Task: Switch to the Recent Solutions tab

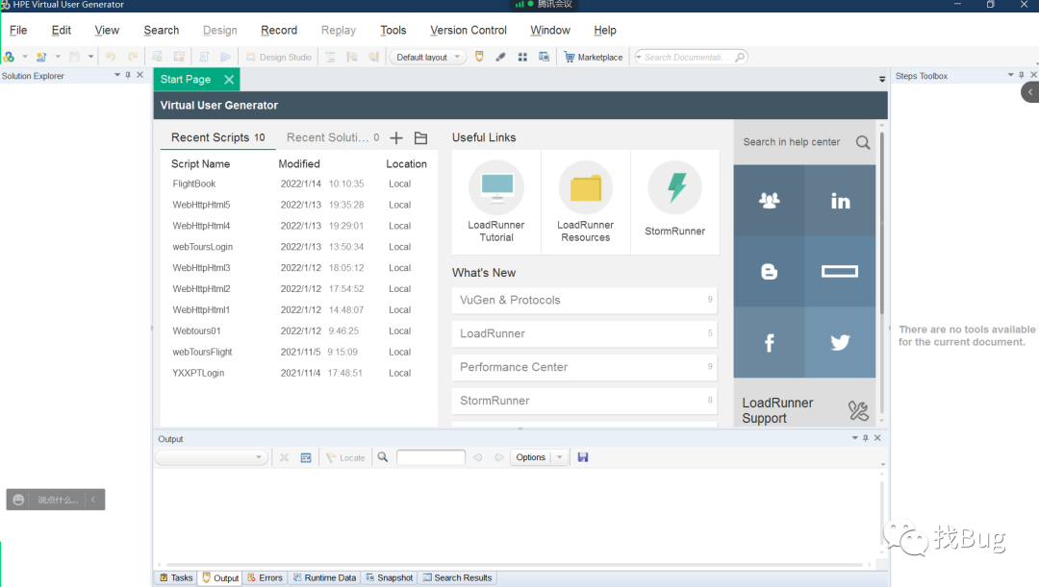Action: 333,137
